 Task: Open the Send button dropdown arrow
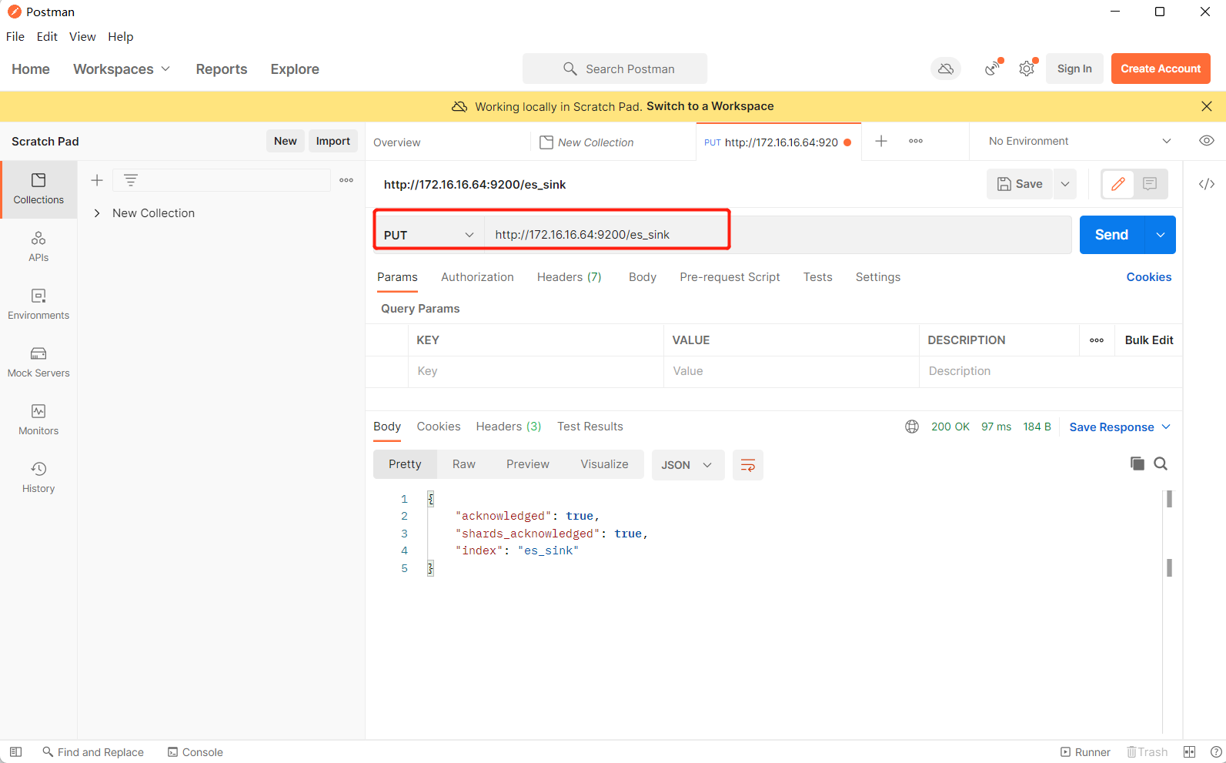point(1160,235)
